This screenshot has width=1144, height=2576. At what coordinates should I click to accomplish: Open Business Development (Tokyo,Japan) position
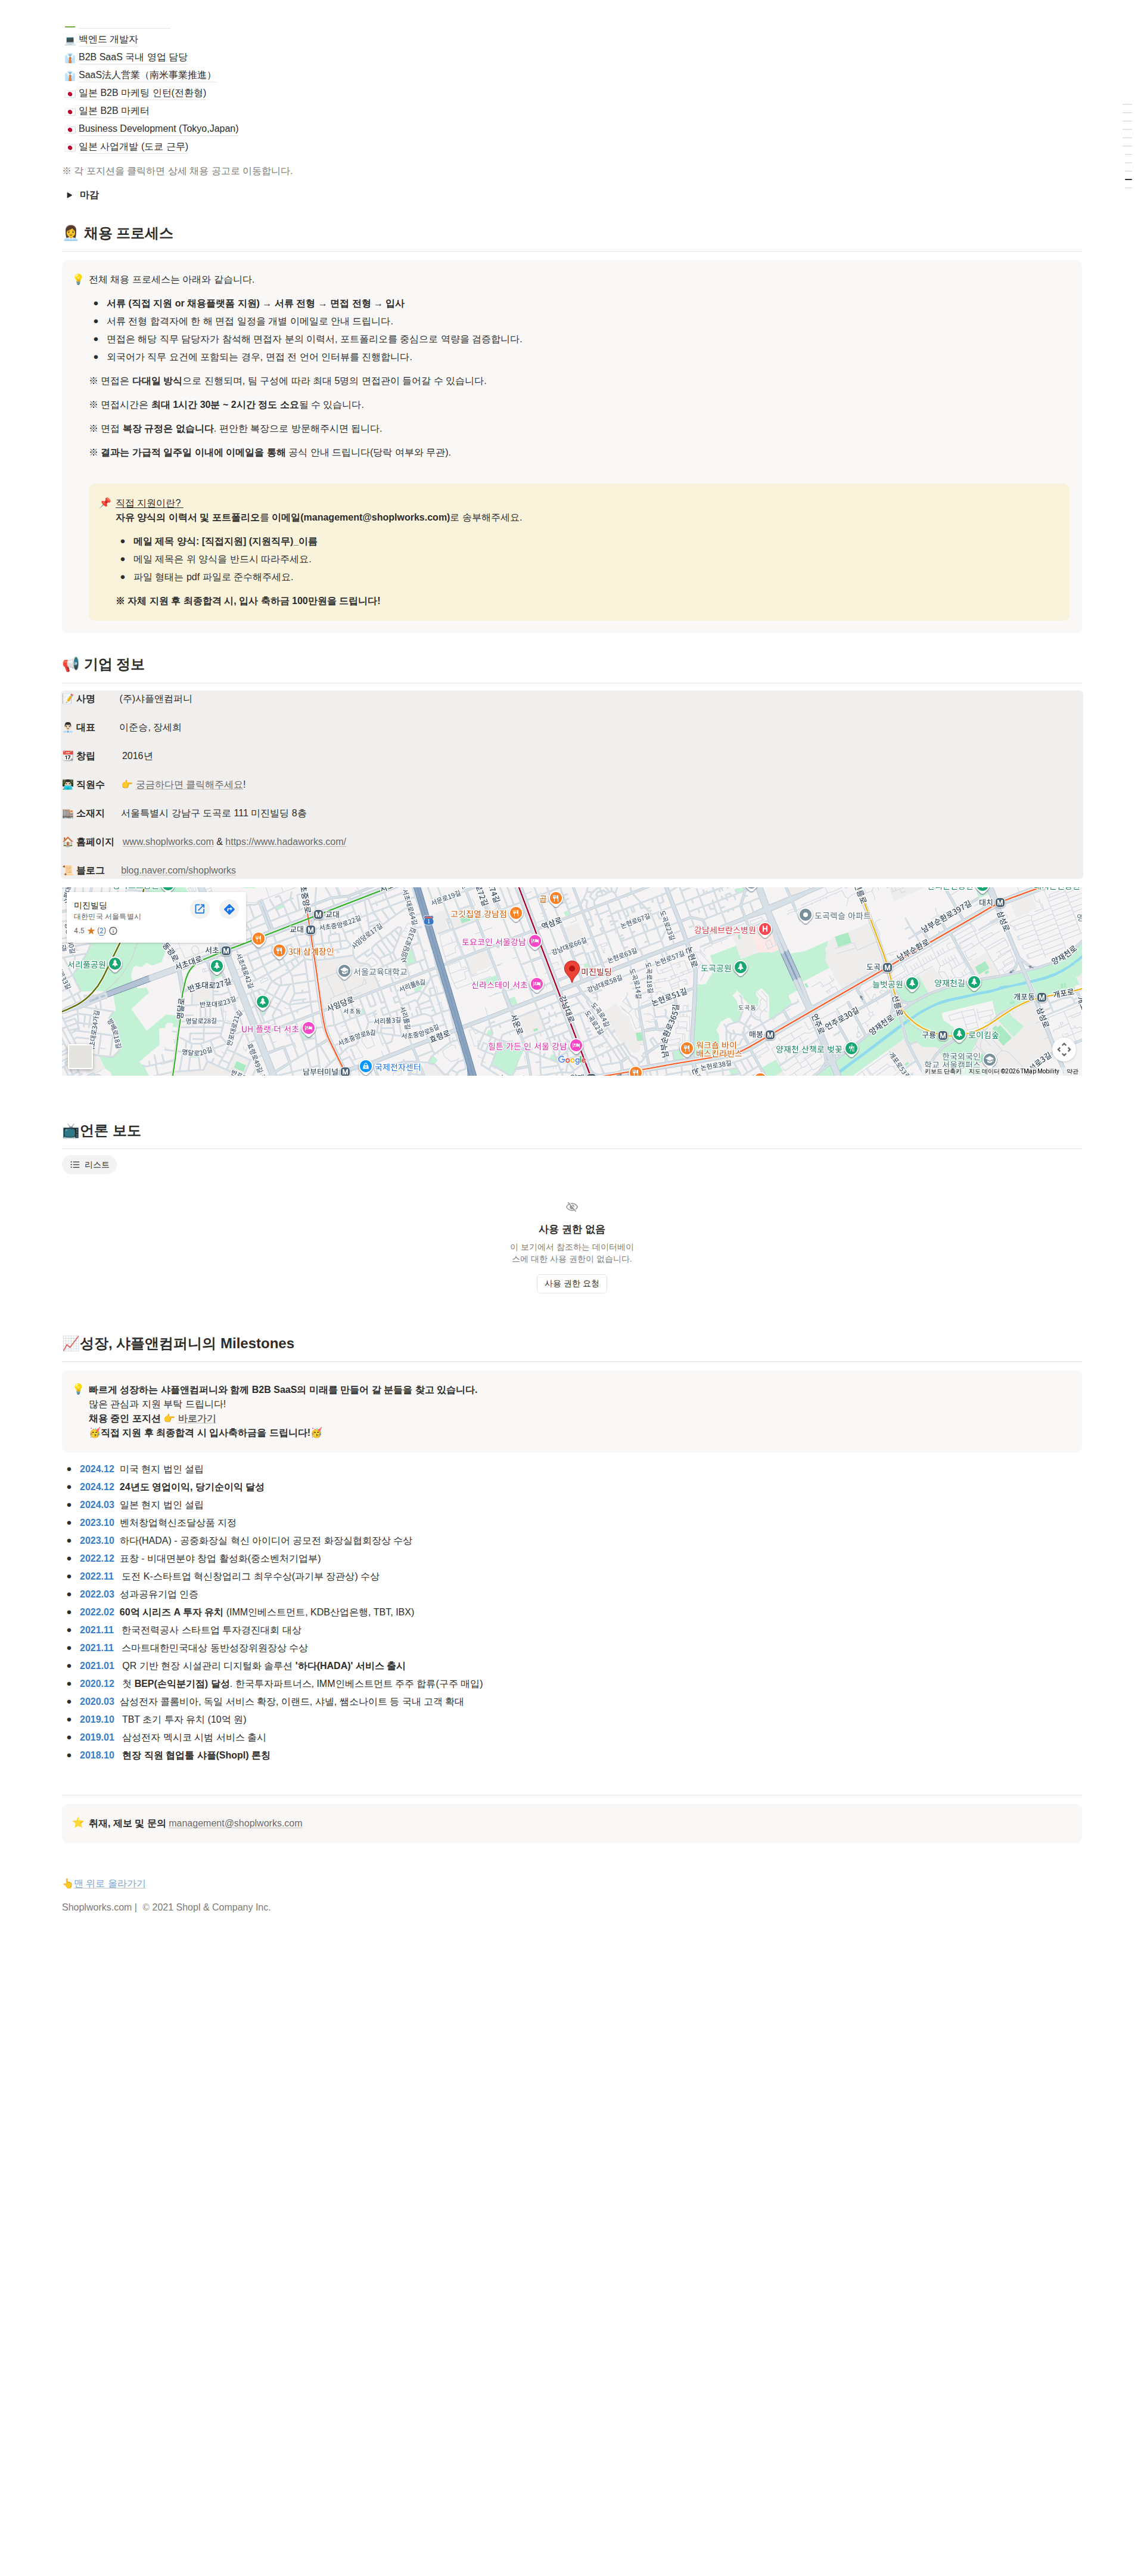point(159,128)
